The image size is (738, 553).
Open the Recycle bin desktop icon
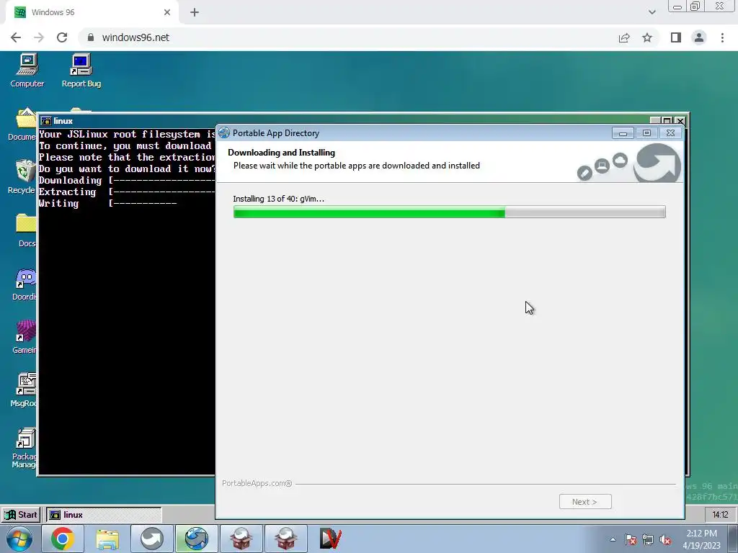22,176
